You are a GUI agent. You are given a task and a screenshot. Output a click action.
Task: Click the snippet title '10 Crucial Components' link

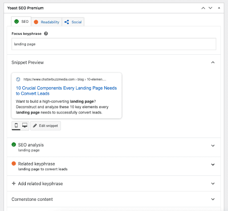pyautogui.click(x=66, y=91)
